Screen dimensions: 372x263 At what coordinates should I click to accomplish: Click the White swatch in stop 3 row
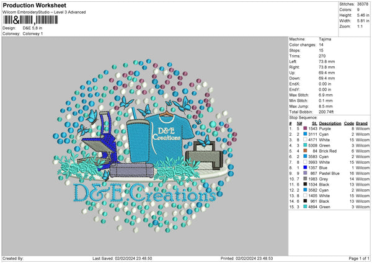pos(305,140)
